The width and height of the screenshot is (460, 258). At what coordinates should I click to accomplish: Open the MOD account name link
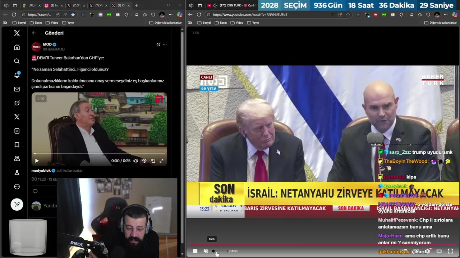click(x=47, y=44)
